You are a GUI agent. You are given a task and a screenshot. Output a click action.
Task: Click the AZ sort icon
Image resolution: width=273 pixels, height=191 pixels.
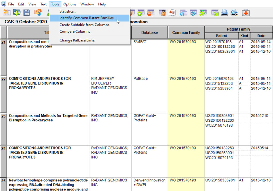pyautogui.click(x=172, y=13)
